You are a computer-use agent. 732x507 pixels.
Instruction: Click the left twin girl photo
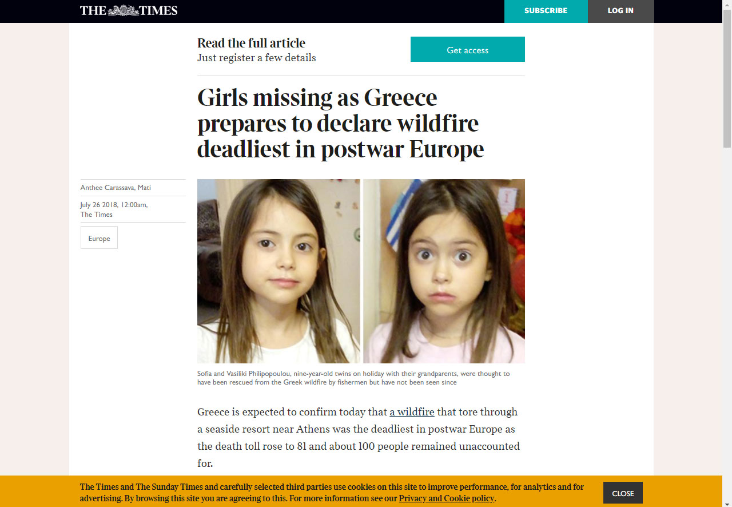279,271
